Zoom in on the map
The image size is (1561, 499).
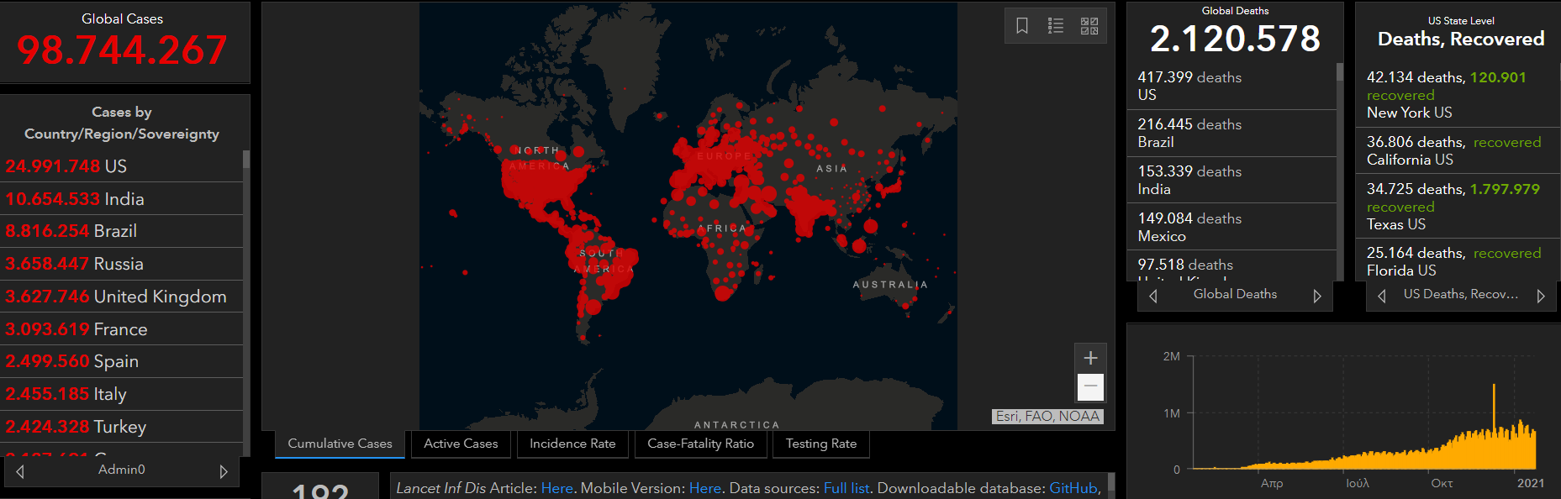[x=1090, y=358]
